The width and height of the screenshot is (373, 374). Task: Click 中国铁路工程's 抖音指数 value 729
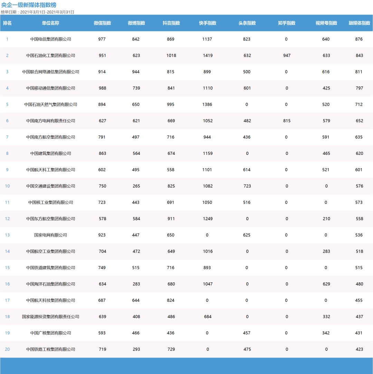point(171,349)
